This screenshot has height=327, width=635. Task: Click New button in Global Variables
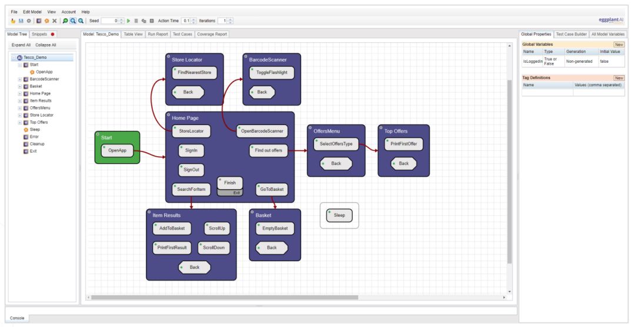619,45
